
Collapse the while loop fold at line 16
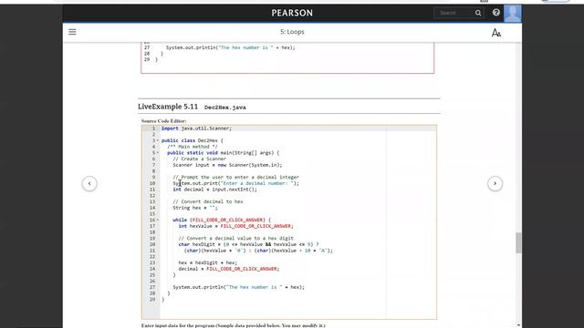coord(158,220)
